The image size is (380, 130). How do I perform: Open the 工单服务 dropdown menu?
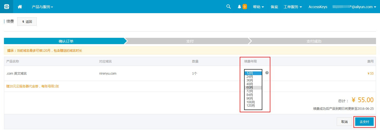click(x=293, y=7)
